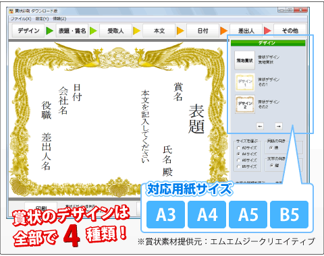324x256 pixels.
Task: Open the 差出人 step
Action: coord(246,31)
